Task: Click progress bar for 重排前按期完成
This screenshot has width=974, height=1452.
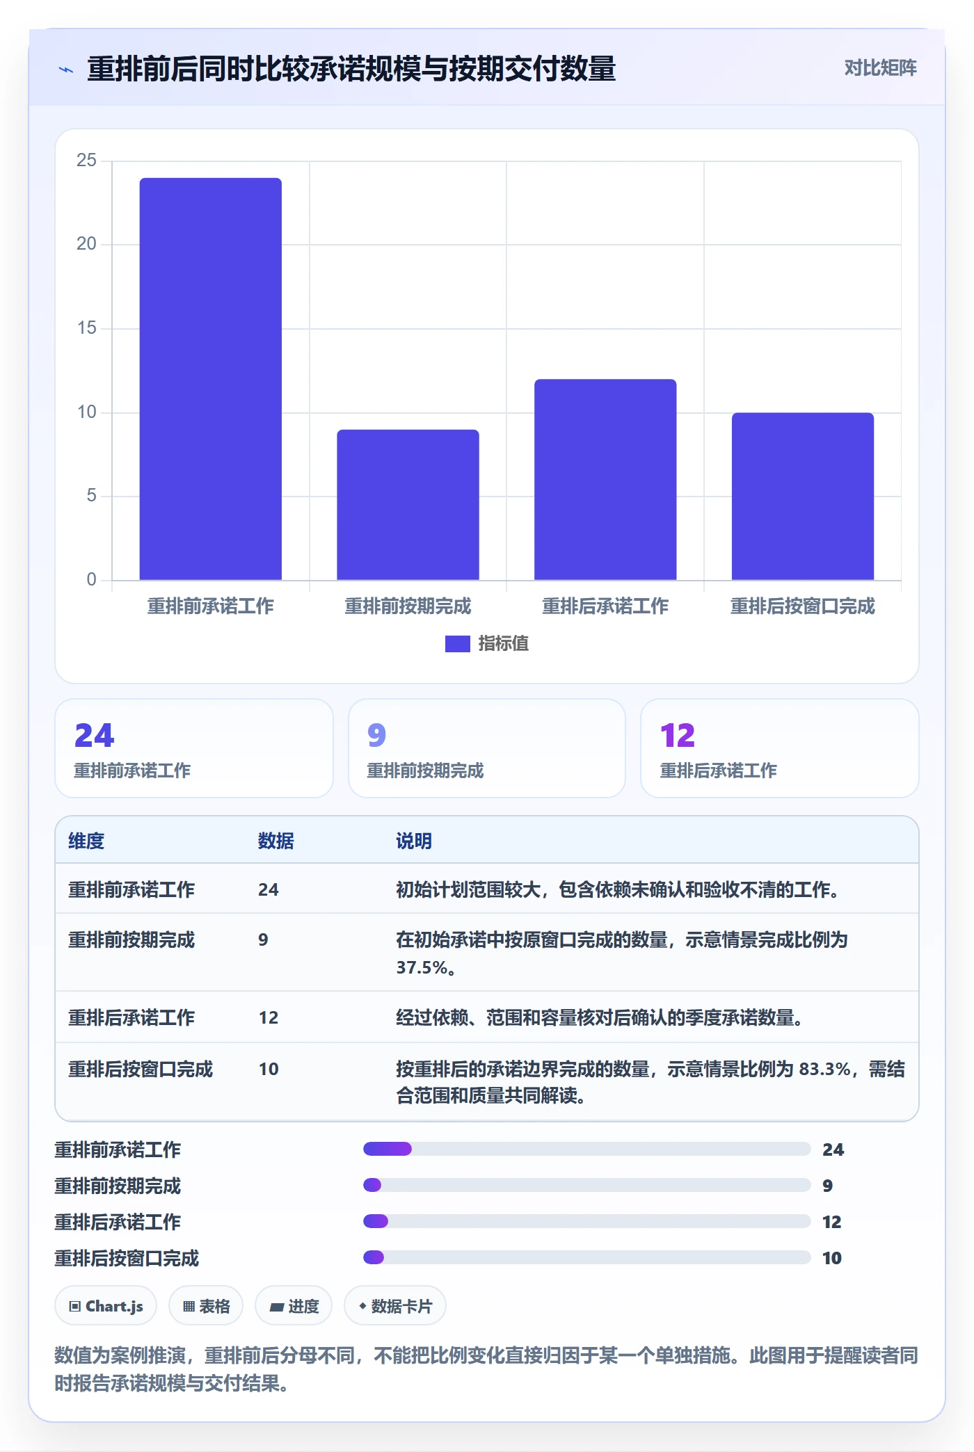Action: tap(587, 1185)
